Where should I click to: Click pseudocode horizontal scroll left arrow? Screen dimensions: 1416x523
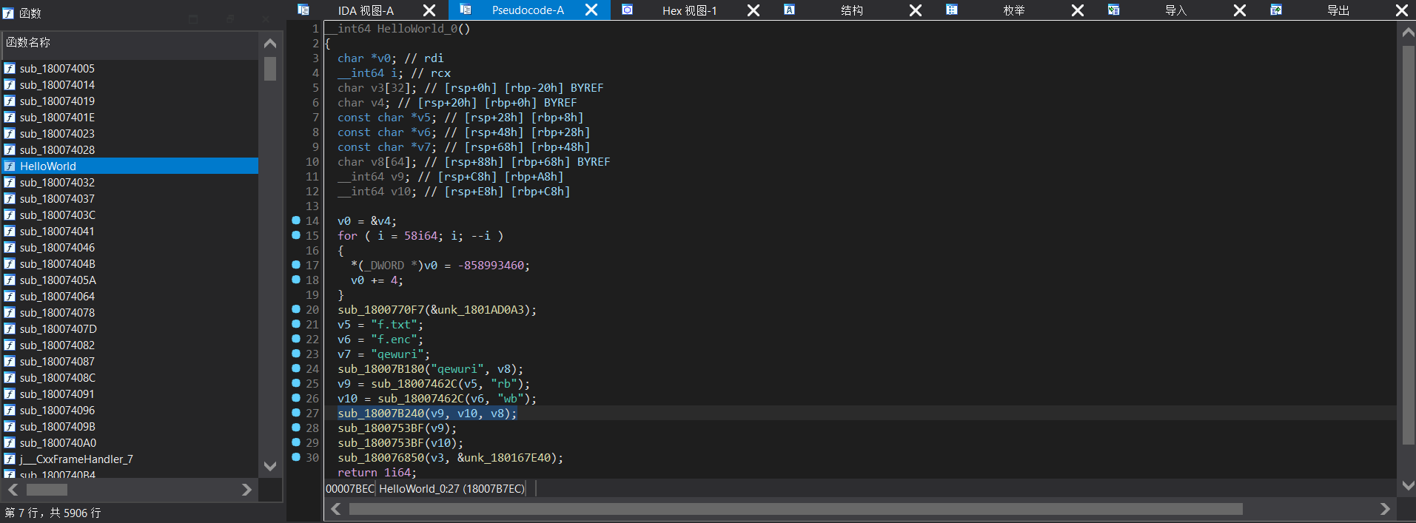(335, 509)
